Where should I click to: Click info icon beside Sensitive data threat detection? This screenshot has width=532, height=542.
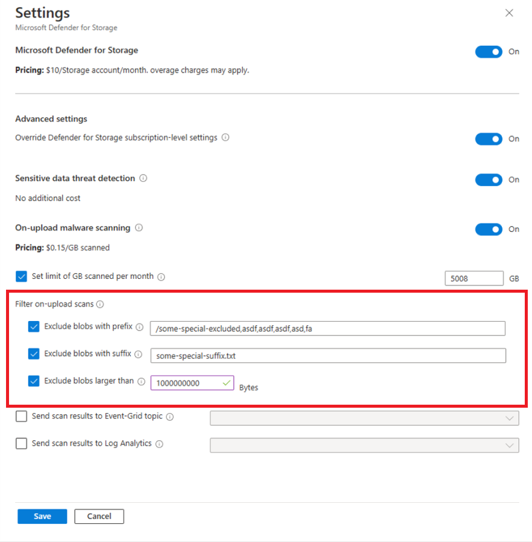point(143,178)
